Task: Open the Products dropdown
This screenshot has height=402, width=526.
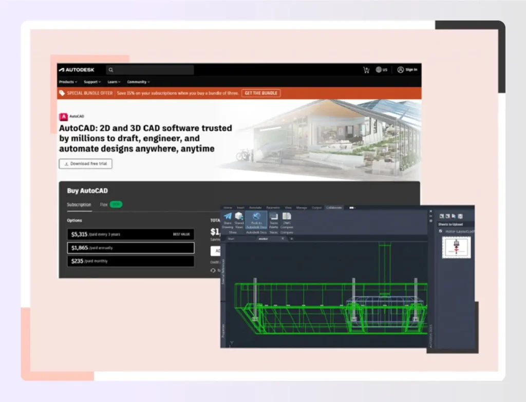Action: point(67,82)
